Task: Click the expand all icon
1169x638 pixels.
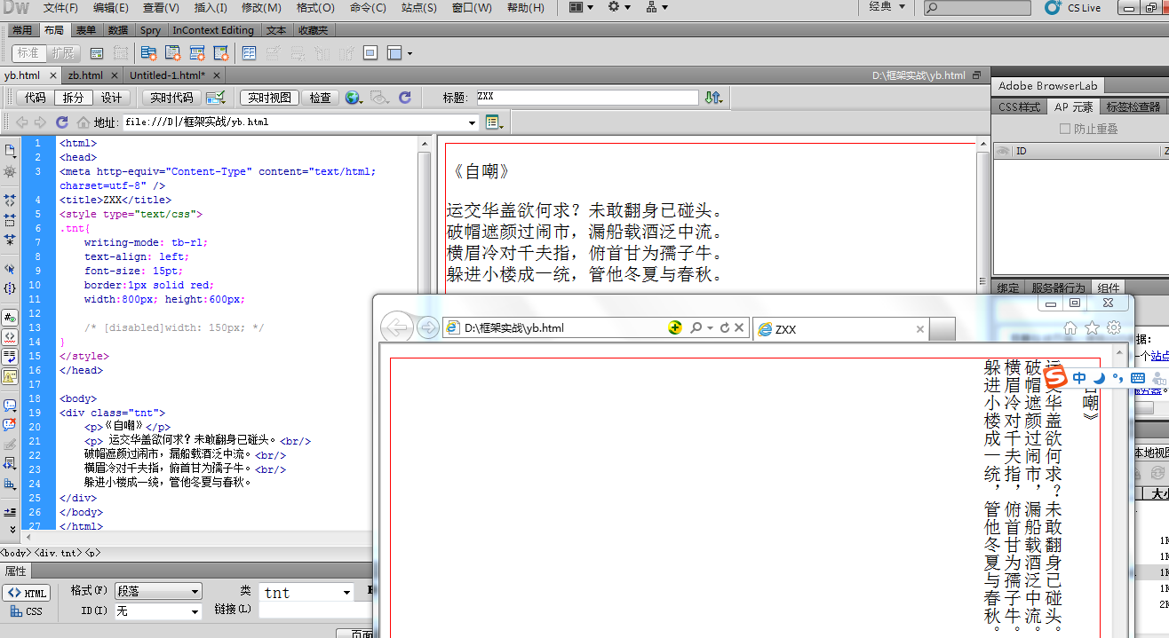Action: 10,240
